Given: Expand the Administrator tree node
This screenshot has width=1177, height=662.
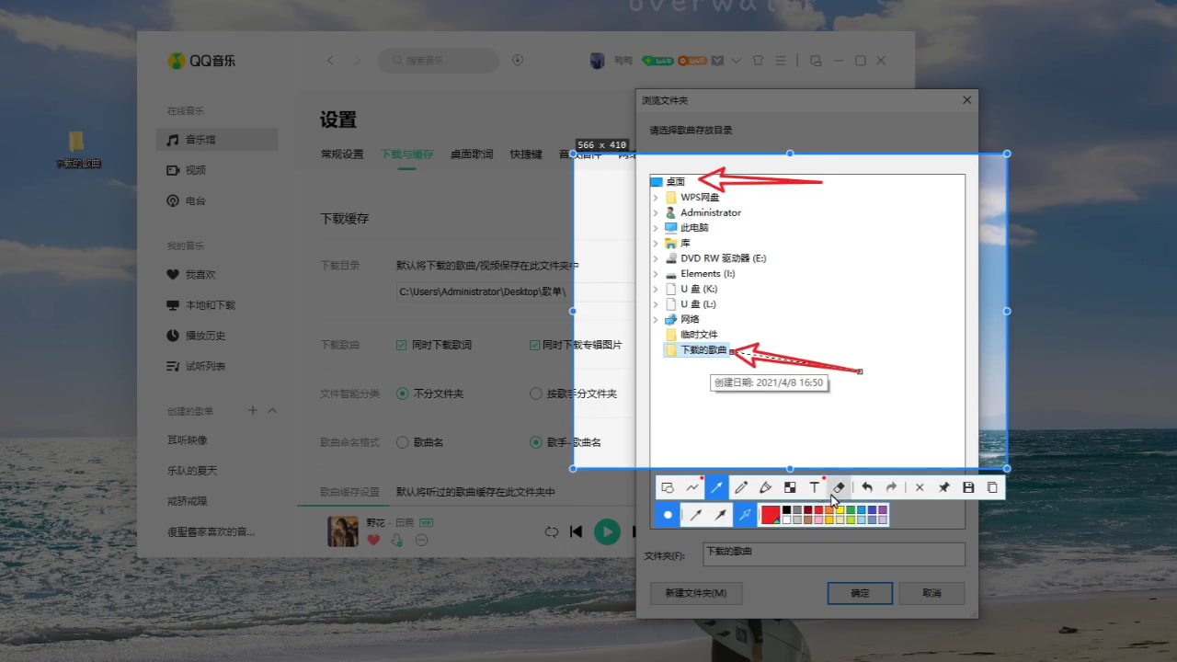Looking at the screenshot, I should 656,212.
